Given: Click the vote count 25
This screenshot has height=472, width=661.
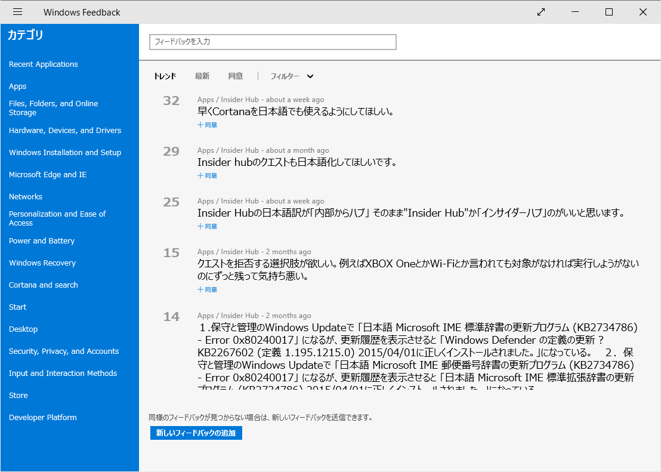Looking at the screenshot, I should (171, 202).
